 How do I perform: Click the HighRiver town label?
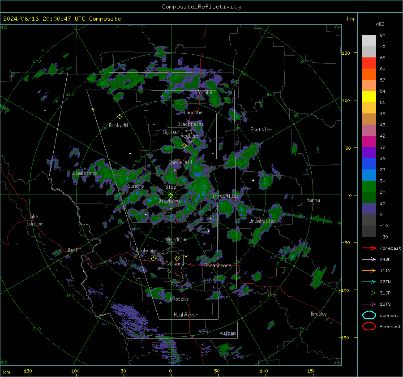pyautogui.click(x=186, y=315)
